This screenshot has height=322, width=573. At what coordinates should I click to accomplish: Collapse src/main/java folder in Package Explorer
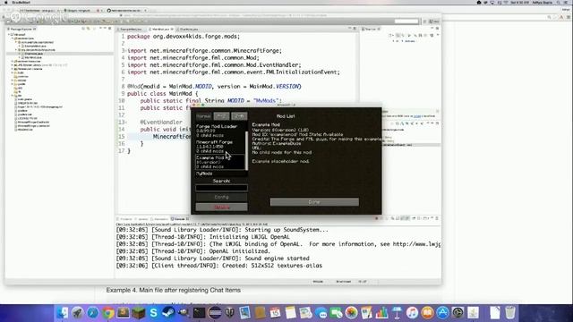pyautogui.click(x=13, y=38)
